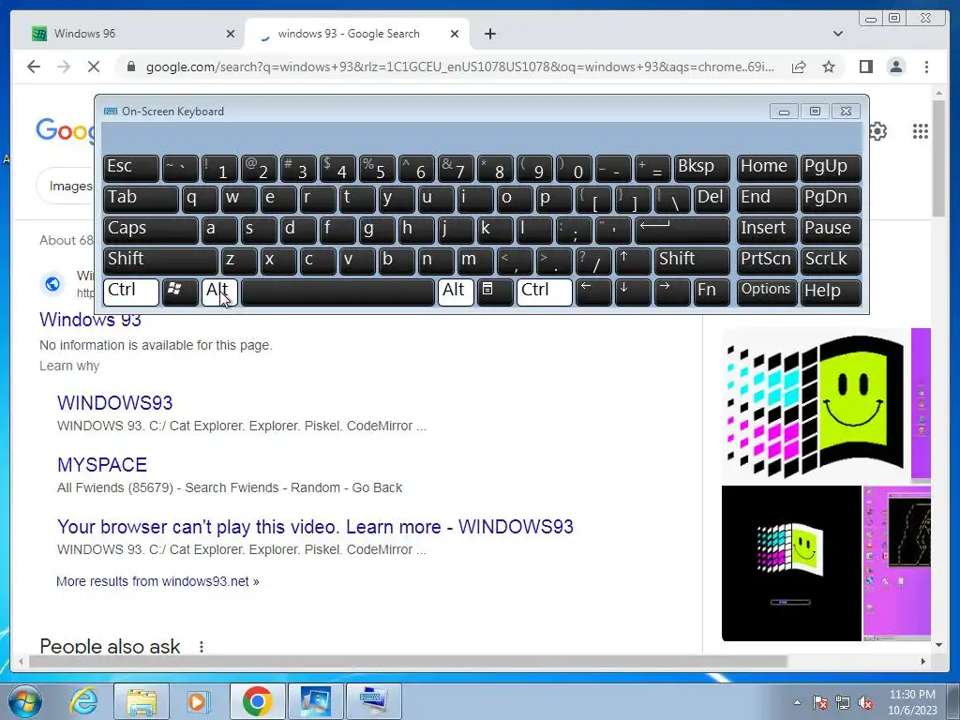Toggle left Ctrl key on On-Screen Keyboard
The image size is (960, 720).
(x=131, y=292)
